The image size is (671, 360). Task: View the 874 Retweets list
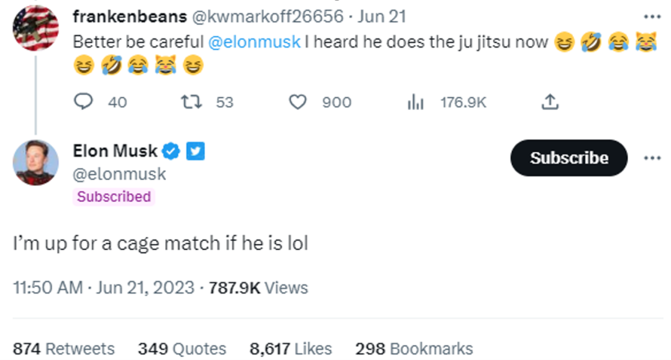click(64, 348)
